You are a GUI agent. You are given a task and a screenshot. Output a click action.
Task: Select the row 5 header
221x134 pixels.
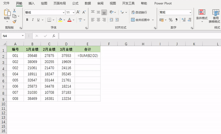click(3, 74)
